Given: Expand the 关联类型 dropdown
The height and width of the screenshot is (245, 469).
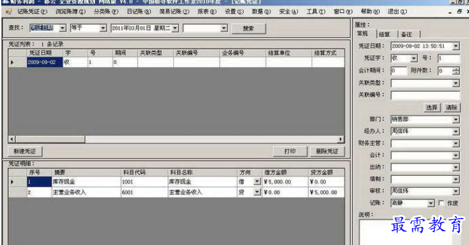Looking at the screenshot, I should [456, 83].
